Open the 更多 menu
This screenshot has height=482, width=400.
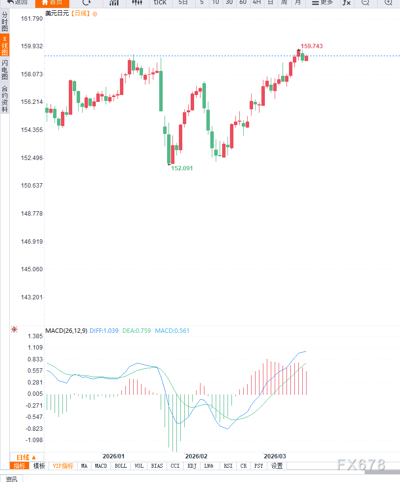coord(322,2)
